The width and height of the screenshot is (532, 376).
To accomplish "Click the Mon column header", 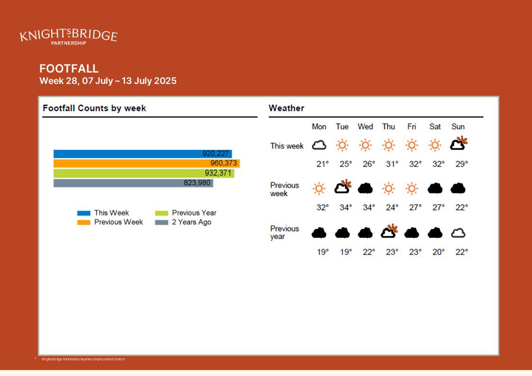I will click(319, 127).
